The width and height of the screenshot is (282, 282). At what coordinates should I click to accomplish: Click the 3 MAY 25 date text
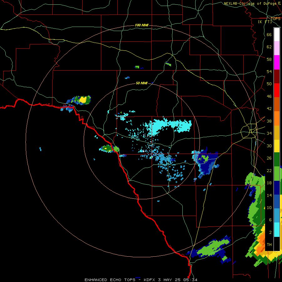pyautogui.click(x=170, y=280)
